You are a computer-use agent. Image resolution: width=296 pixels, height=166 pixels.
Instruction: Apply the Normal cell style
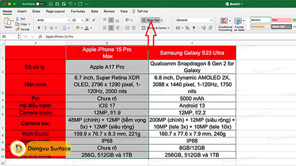coord(260,20)
